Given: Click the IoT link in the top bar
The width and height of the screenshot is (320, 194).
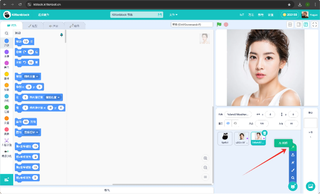Looking at the screenshot, I should (242, 14).
